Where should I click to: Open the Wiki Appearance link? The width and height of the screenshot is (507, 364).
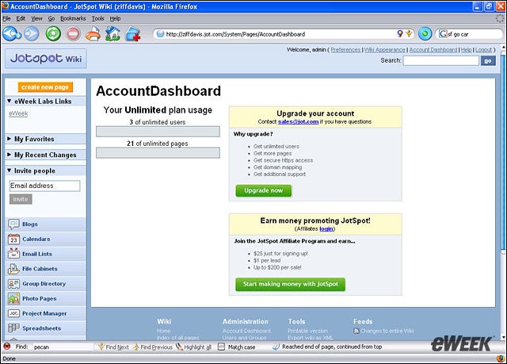click(x=384, y=50)
